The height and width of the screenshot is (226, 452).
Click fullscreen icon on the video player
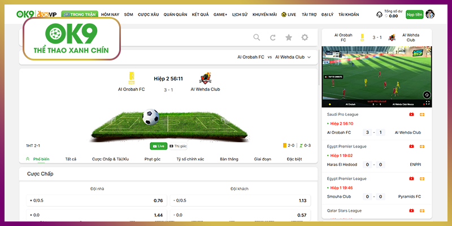click(428, 103)
